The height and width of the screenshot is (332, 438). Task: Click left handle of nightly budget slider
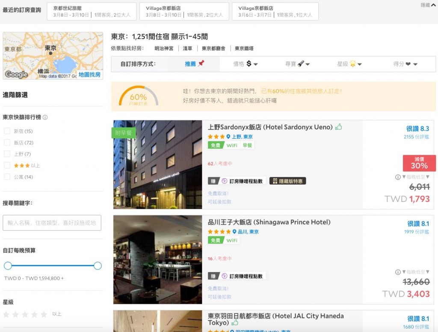[8, 266]
